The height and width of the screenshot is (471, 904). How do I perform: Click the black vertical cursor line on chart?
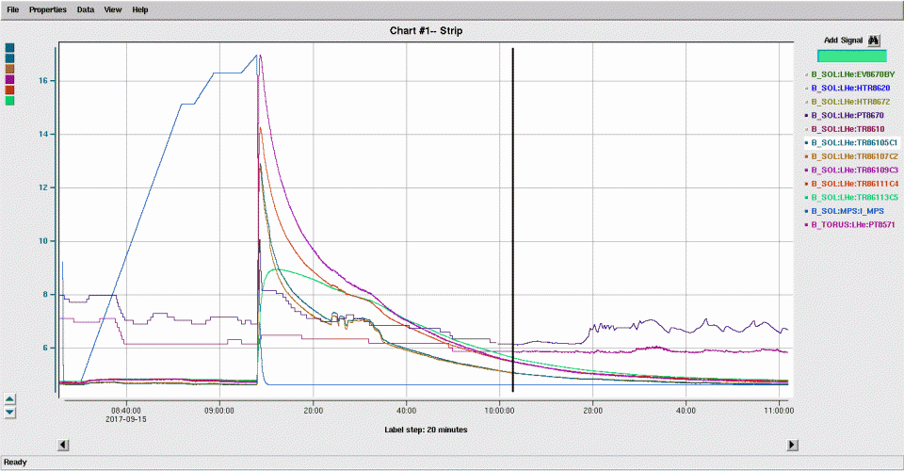pyautogui.click(x=513, y=217)
